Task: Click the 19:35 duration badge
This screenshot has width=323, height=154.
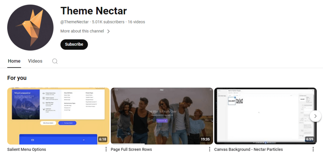Action: coord(205,140)
